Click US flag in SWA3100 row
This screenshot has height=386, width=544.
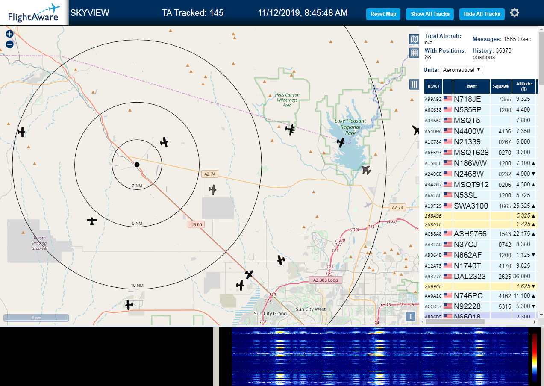448,206
